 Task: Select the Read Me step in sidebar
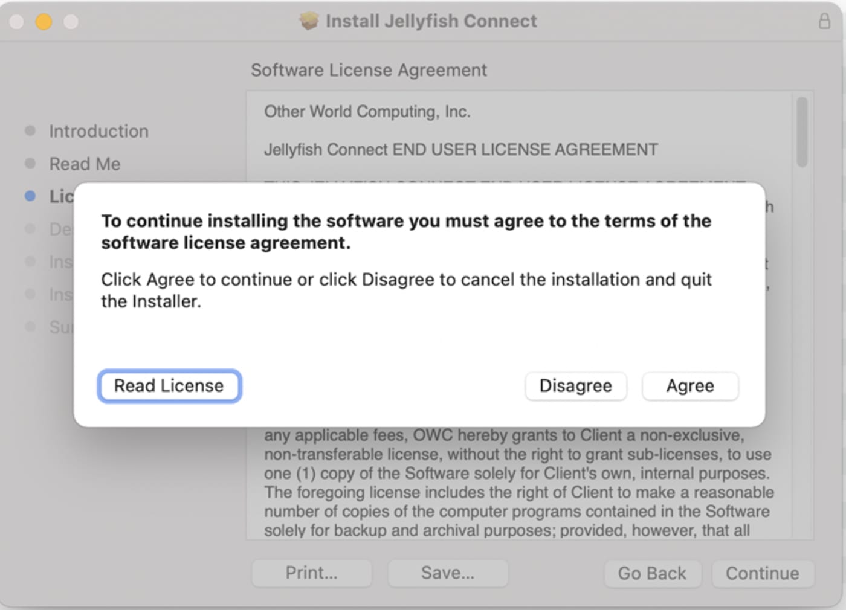click(85, 164)
